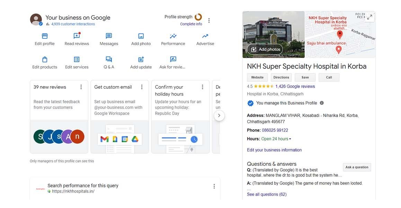Click the info icon beside You manage this Business Profile
The height and width of the screenshot is (208, 401).
(322, 103)
